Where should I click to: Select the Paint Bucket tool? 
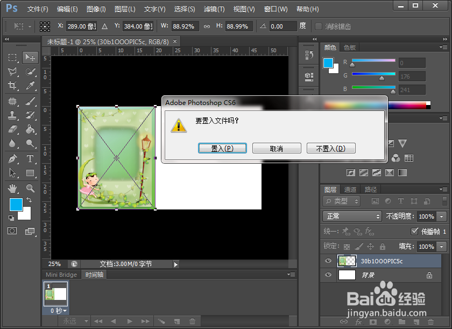coord(30,129)
